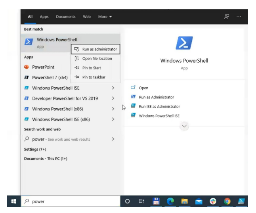This screenshot has width=256, height=213.
Task: Open File Explorer from the taskbar
Action: (x=185, y=201)
